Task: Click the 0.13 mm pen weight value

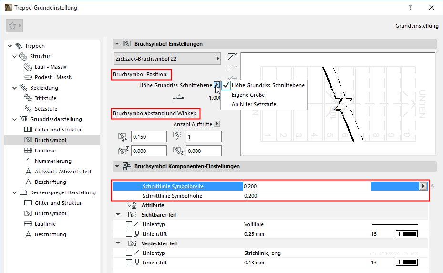Action: tap(254, 262)
